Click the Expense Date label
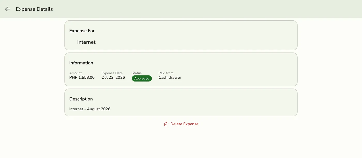Image resolution: width=362 pixels, height=158 pixels. click(112, 73)
